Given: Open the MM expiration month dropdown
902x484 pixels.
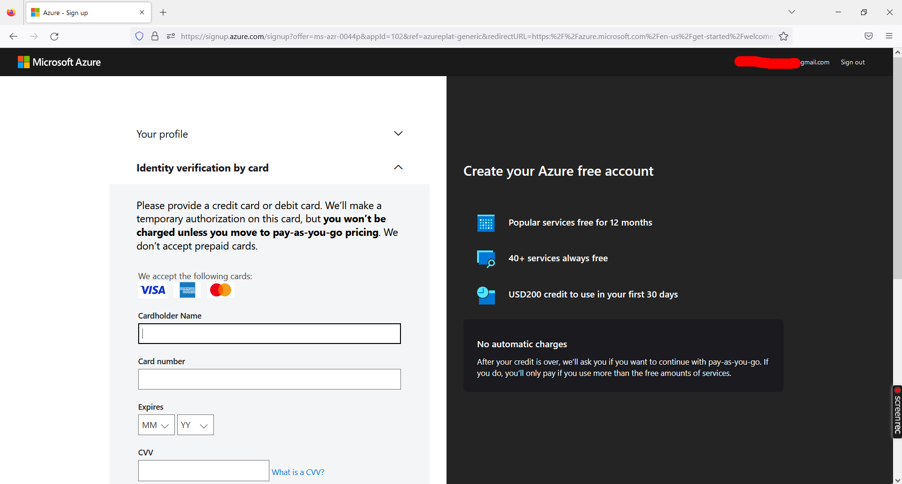Looking at the screenshot, I should 156,424.
